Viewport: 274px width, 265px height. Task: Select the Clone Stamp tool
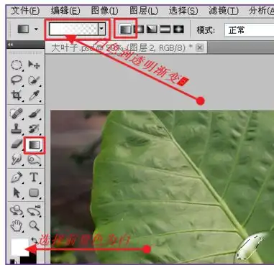click(17, 129)
